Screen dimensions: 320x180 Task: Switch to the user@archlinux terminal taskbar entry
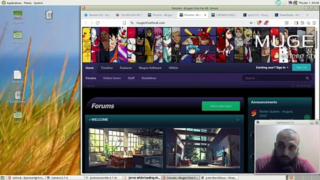(x=219, y=178)
